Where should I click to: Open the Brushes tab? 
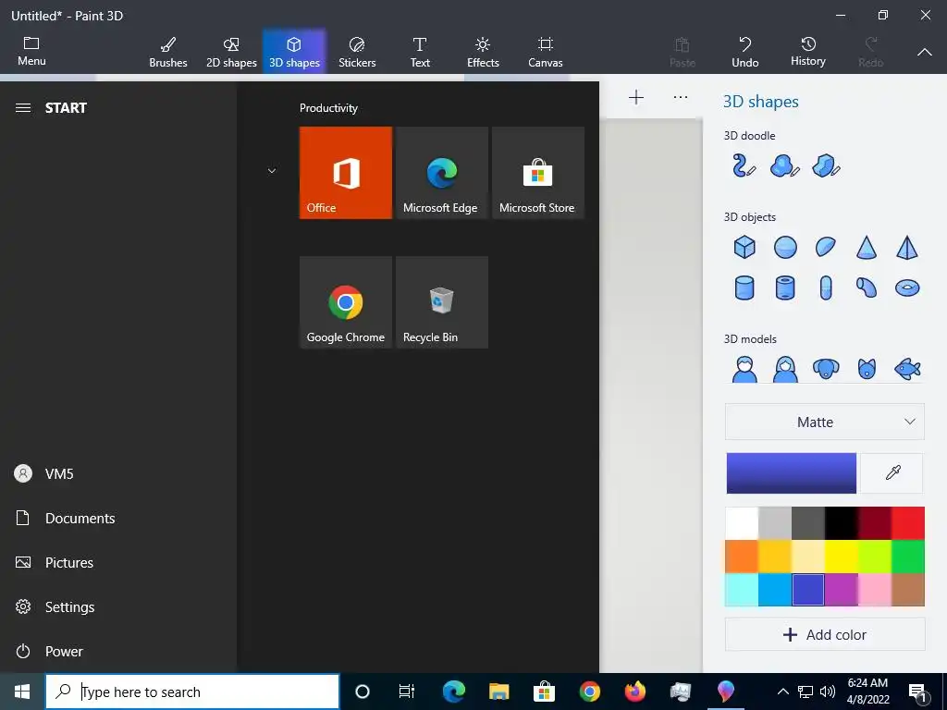[168, 52]
